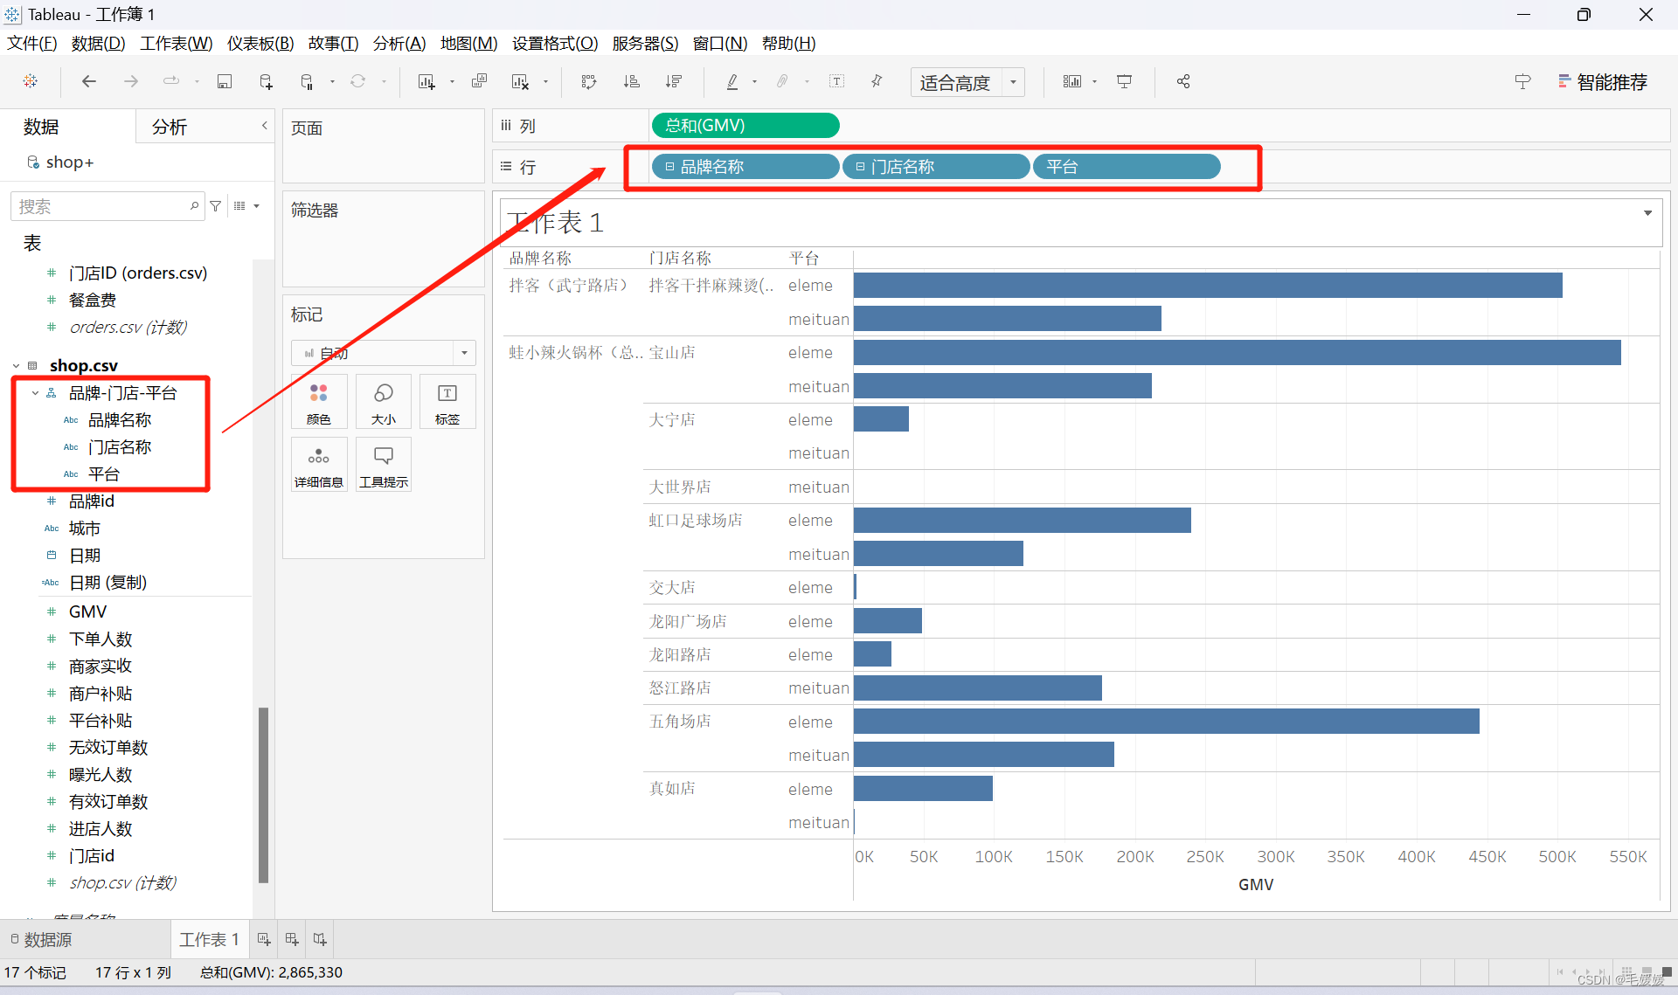Click the new data source icon

266,81
